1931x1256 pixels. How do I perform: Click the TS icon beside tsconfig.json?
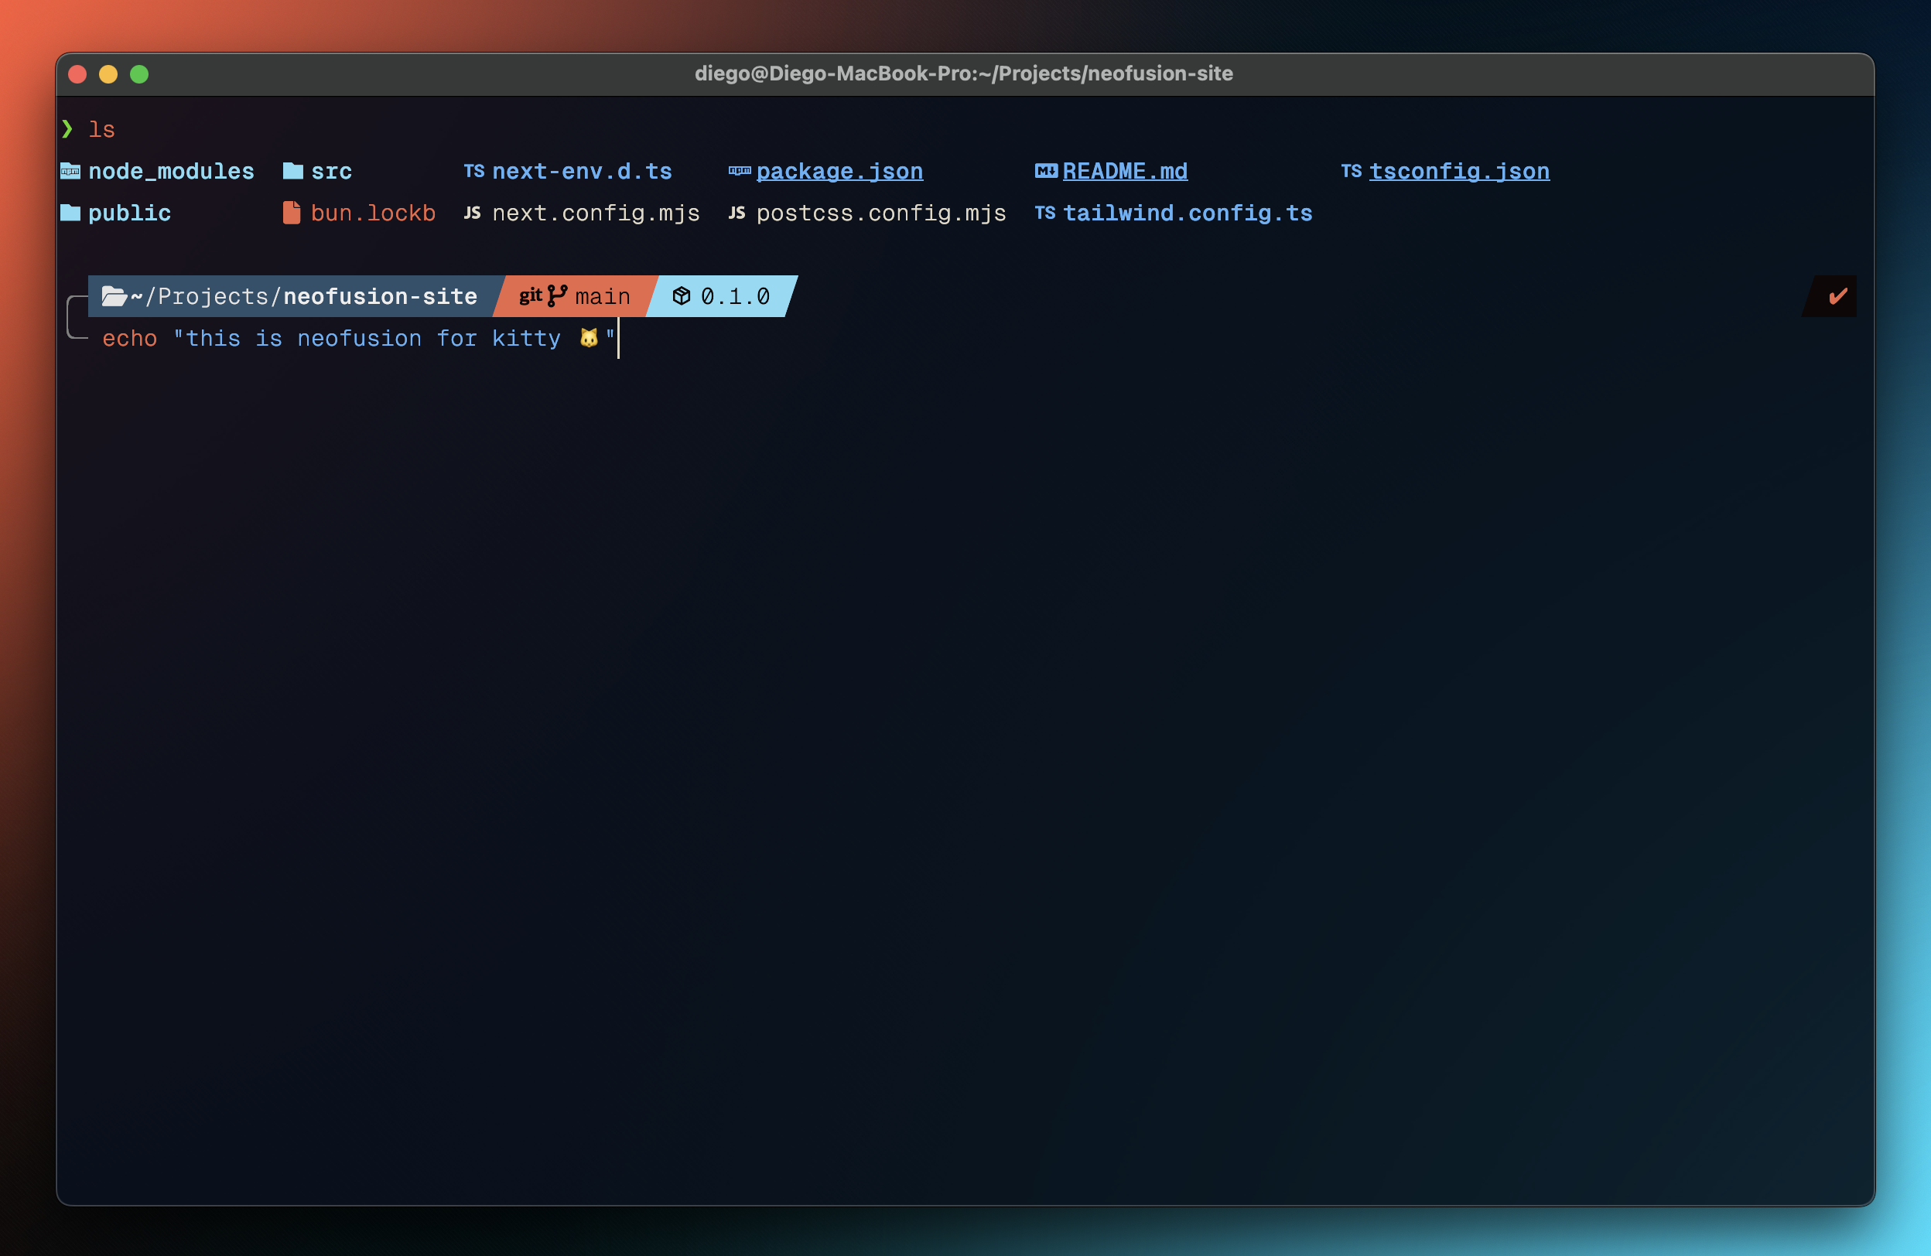[x=1351, y=171]
